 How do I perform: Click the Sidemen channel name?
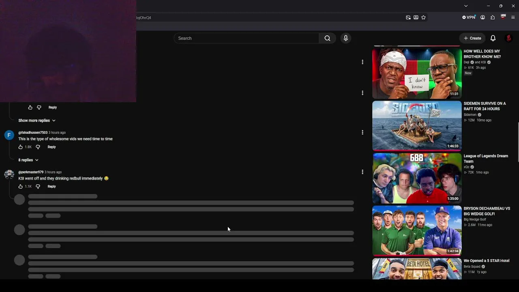tap(470, 115)
